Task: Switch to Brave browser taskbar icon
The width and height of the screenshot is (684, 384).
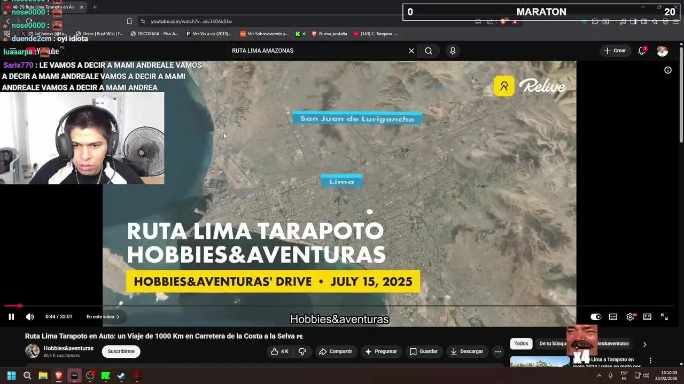Action: click(x=59, y=375)
